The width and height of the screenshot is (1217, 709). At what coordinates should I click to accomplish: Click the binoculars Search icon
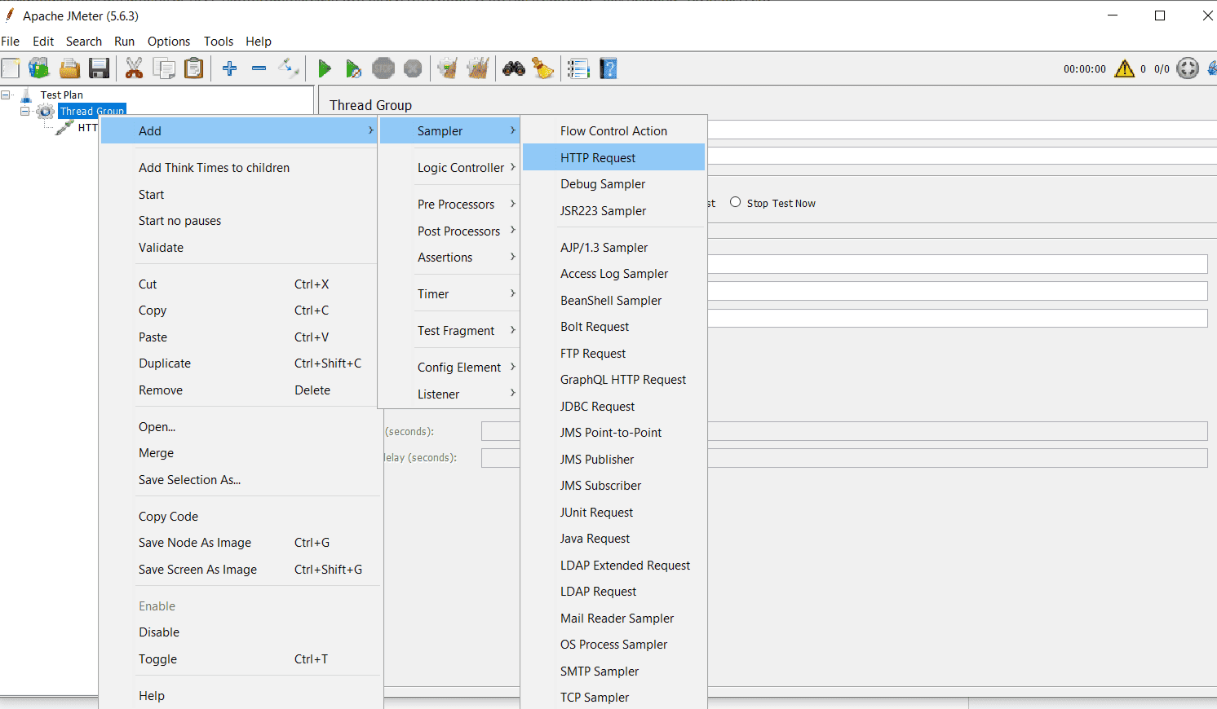point(514,69)
